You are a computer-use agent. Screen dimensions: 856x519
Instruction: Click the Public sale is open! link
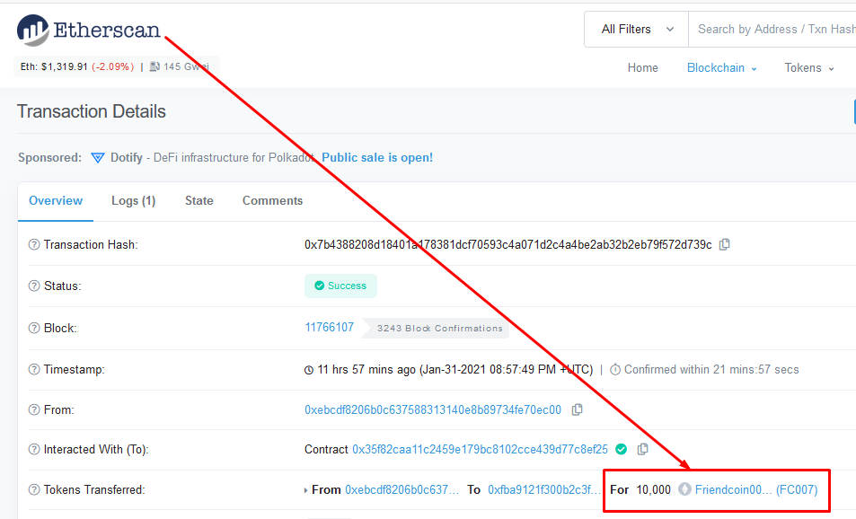377,158
